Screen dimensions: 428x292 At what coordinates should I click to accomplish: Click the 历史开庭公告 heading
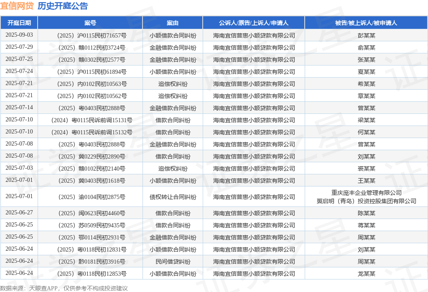[63, 6]
